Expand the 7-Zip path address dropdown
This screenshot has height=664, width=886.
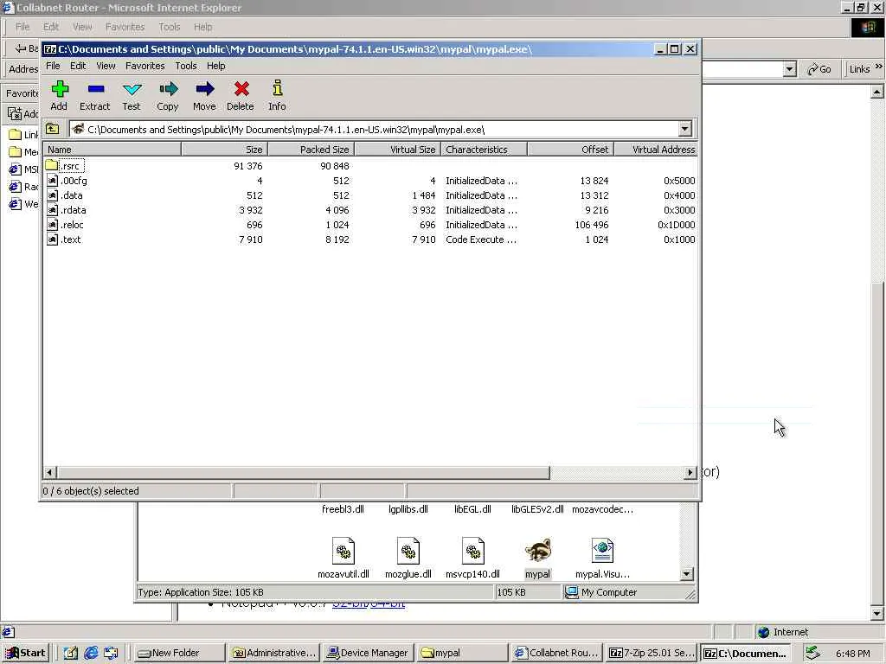point(685,129)
